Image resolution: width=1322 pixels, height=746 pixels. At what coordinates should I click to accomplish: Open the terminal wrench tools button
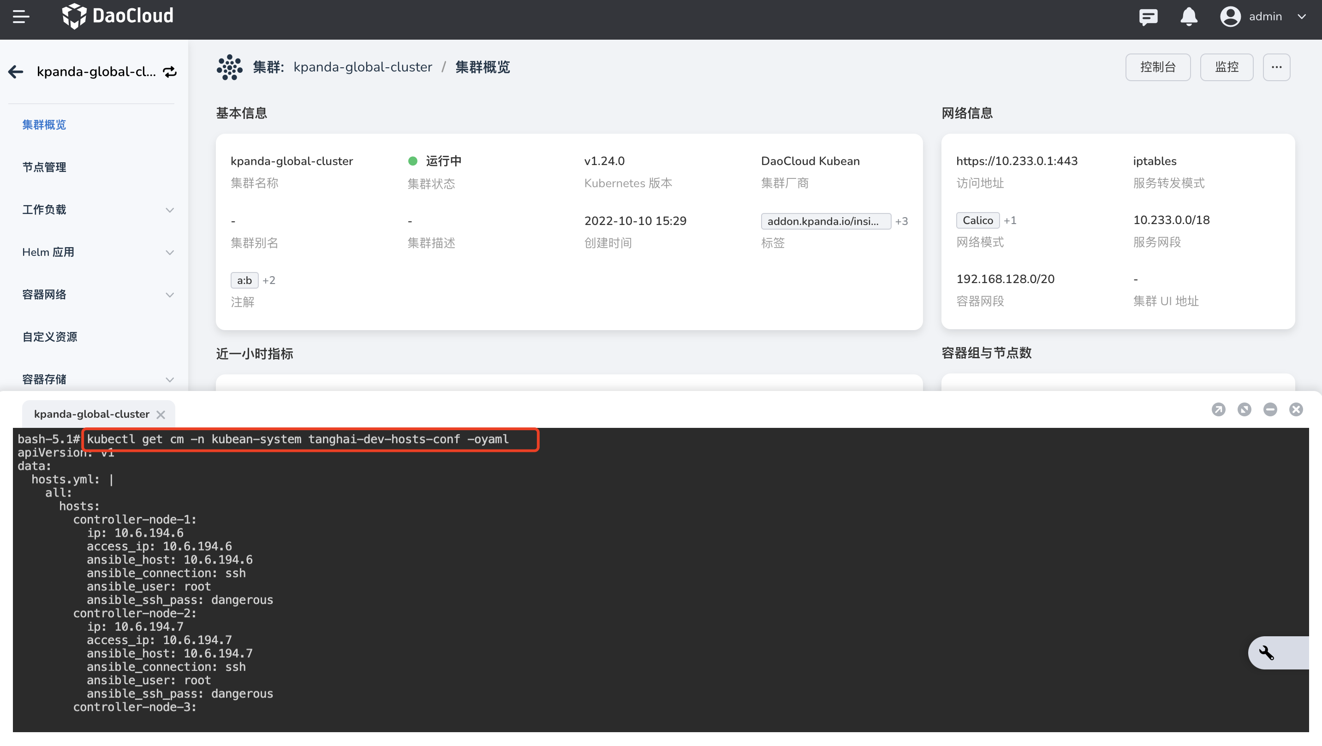coord(1266,652)
